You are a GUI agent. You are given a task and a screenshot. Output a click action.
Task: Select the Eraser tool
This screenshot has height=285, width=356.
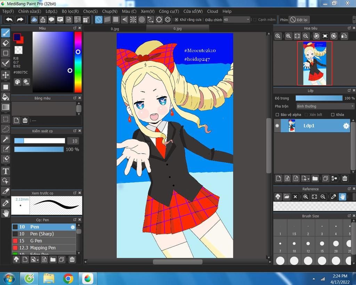coord(6,43)
